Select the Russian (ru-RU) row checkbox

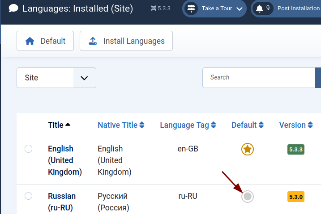coord(28,196)
